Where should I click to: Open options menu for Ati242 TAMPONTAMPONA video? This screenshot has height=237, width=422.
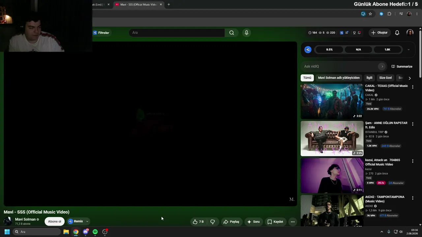pyautogui.click(x=412, y=198)
